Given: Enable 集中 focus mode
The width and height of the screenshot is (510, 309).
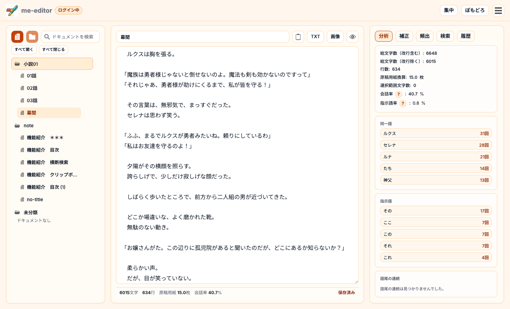Looking at the screenshot, I should pos(448,10).
